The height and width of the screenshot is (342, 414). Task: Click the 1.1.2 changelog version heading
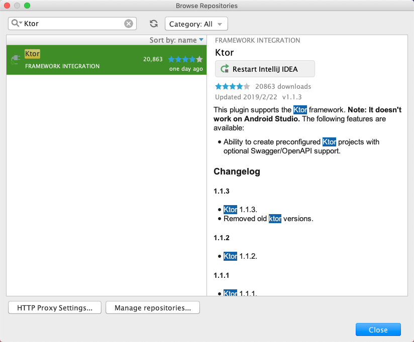click(222, 238)
